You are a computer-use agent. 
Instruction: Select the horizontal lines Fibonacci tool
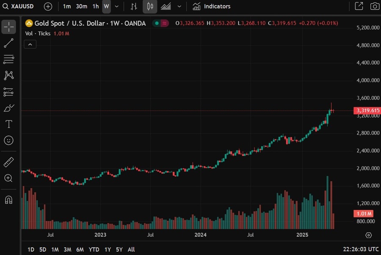click(x=9, y=59)
